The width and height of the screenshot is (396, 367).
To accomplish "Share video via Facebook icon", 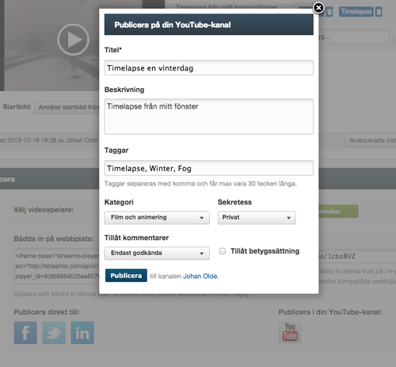I will [25, 332].
